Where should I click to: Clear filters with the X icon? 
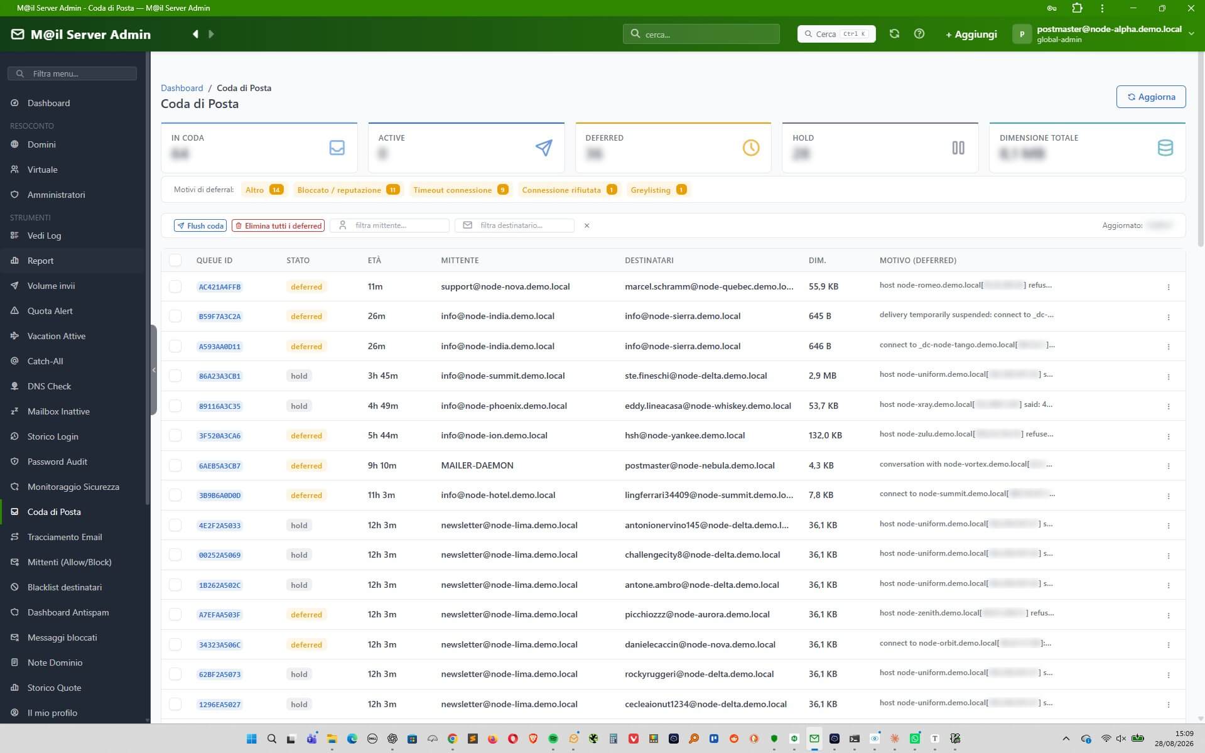[x=587, y=225]
